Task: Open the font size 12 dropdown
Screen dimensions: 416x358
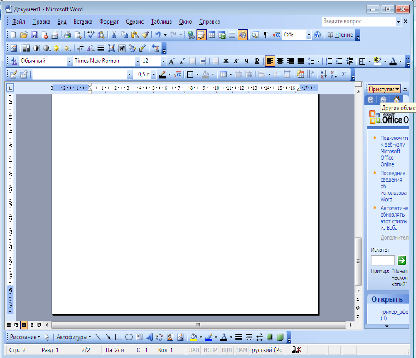Action: click(x=163, y=61)
